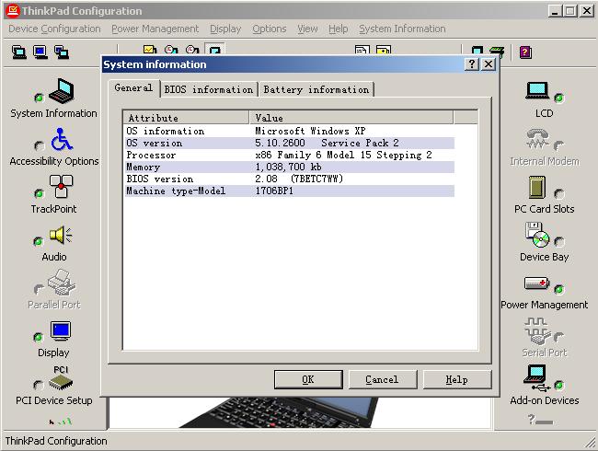Click the Help button in dialog
This screenshot has width=598, height=451.
(457, 379)
